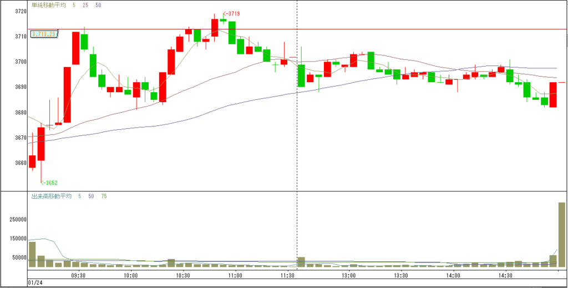Viewport: 568px width, 288px height.
Task: Click the 11:30 time axis label
Action: [x=287, y=275]
